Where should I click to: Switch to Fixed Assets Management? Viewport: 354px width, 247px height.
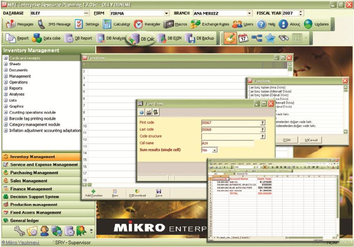(x=48, y=213)
